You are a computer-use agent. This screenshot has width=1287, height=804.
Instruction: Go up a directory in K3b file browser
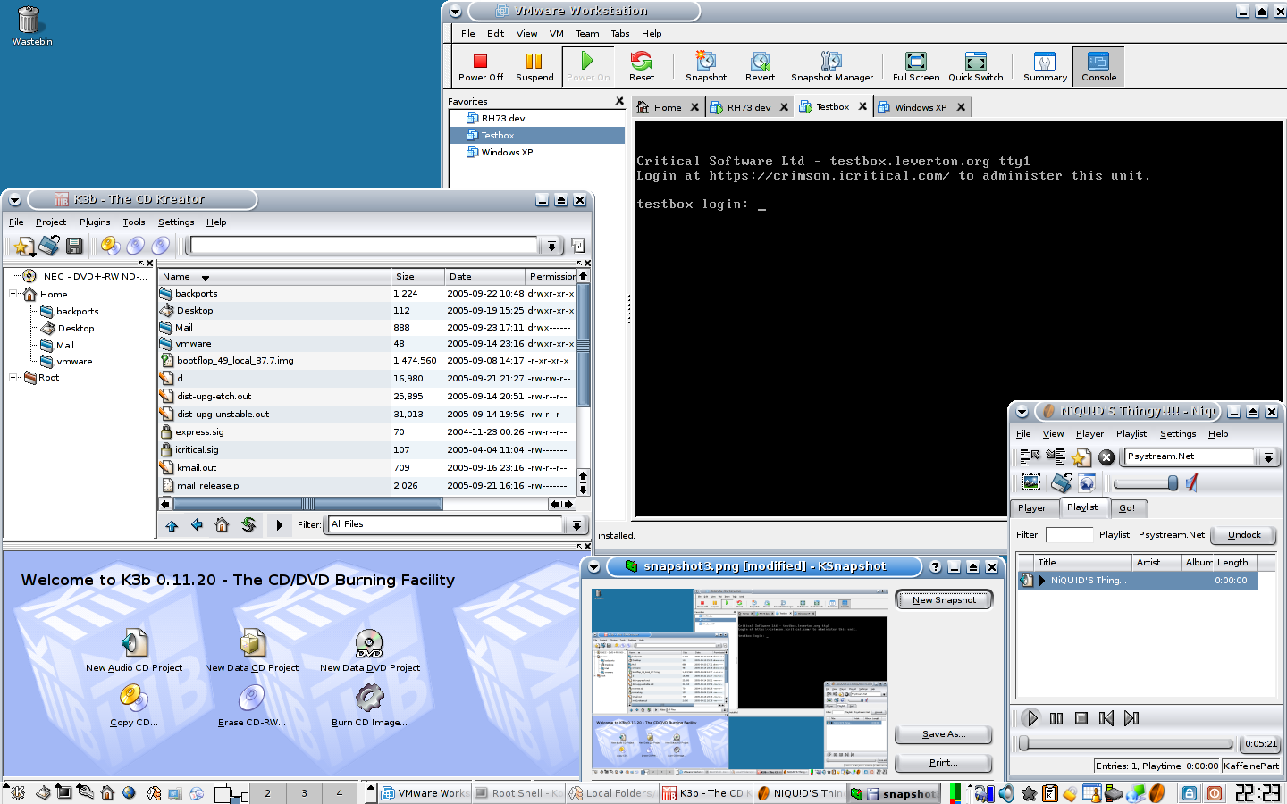tap(172, 525)
